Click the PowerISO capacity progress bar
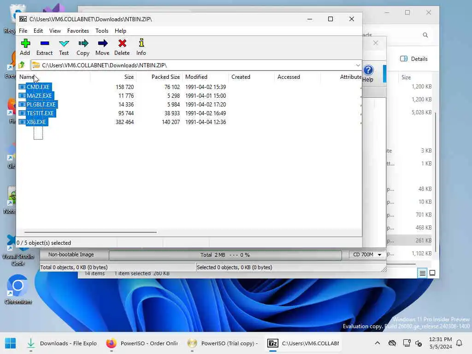472x354 pixels. [225, 255]
